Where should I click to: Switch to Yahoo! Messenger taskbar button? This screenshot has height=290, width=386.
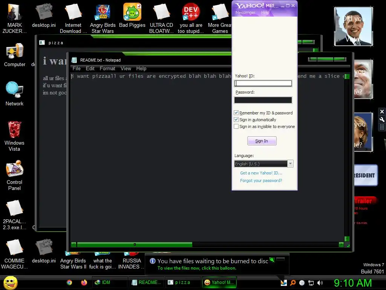219,282
